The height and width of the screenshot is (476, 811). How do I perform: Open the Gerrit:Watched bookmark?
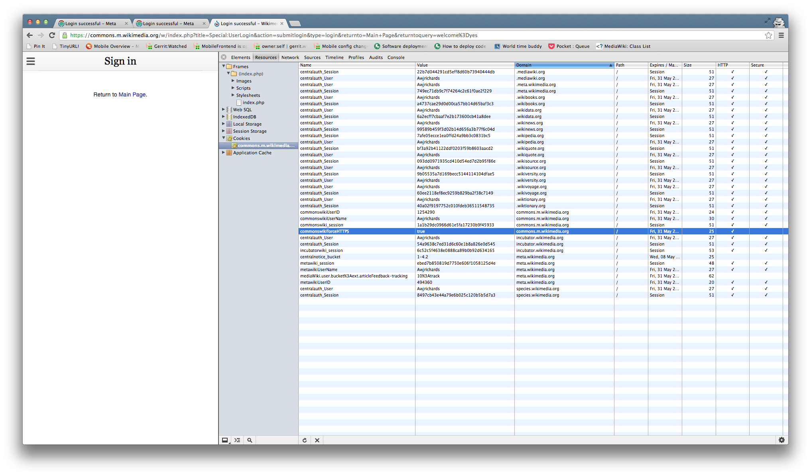pyautogui.click(x=166, y=46)
